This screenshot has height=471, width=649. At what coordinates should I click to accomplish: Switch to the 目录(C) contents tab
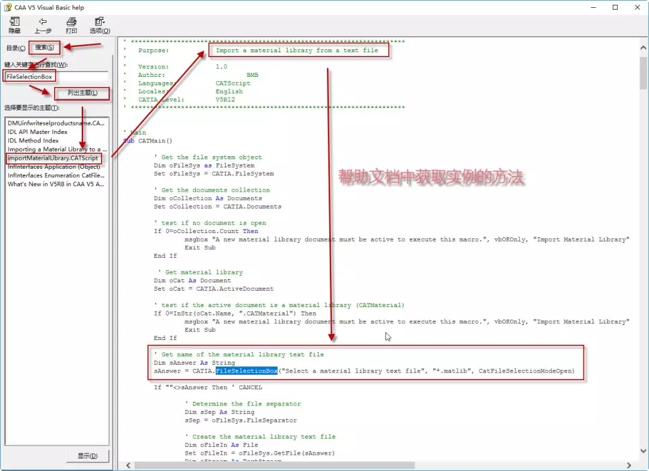click(x=16, y=48)
